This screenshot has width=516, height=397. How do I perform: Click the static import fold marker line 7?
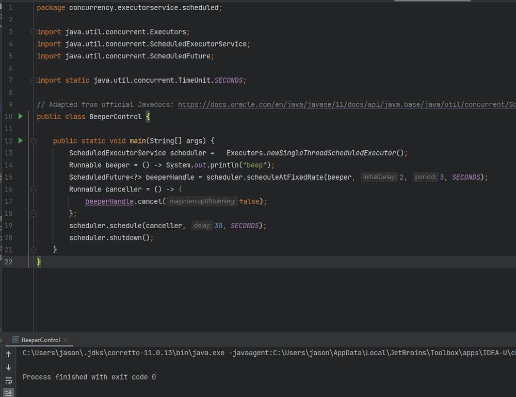pyautogui.click(x=33, y=81)
